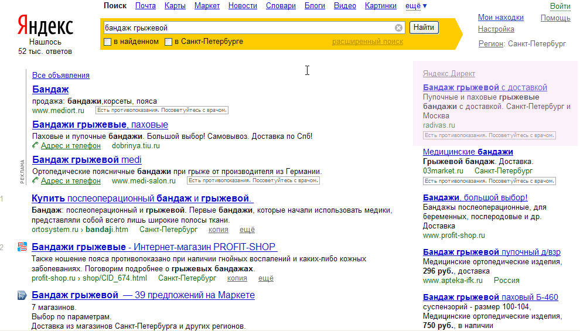Switch to Картинки search
This screenshot has height=331, width=580.
(381, 6)
